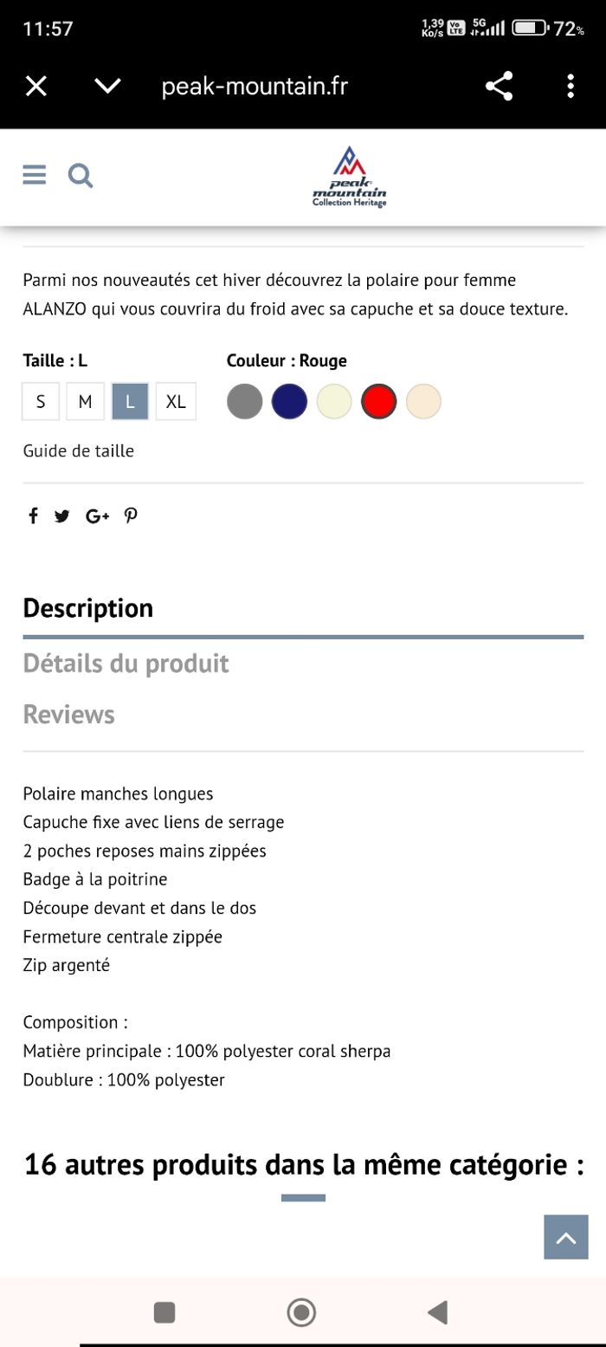606x1347 pixels.
Task: Open the browser share icon
Action: coord(498,86)
